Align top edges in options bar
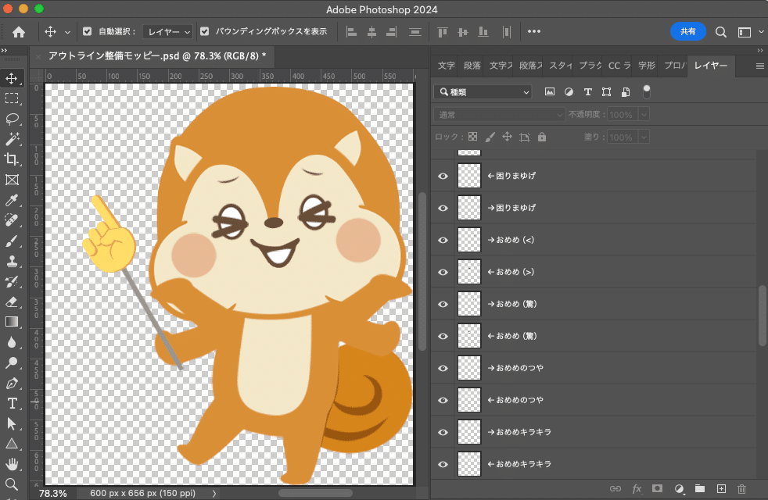The height and width of the screenshot is (500, 768). 443,32
